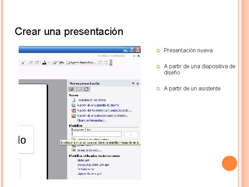249x187 pixels.
Task: Minimize the PowerPoint window
Action: [x=126, y=50]
